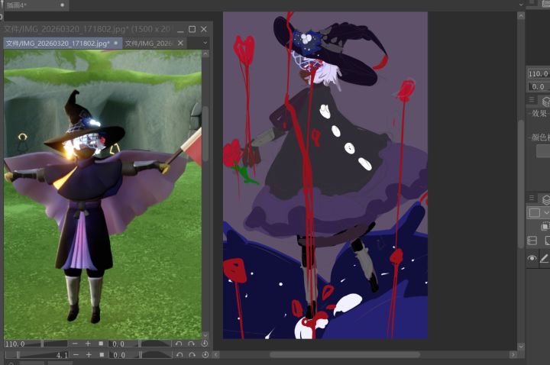The width and height of the screenshot is (550, 365).
Task: Click the gray button below 颜色 label
Action: [x=543, y=150]
